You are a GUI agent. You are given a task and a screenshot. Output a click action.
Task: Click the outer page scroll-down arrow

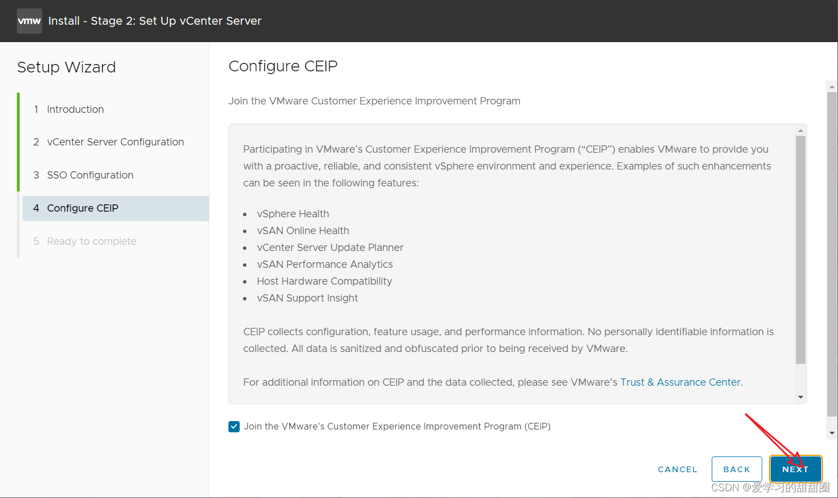point(832,433)
